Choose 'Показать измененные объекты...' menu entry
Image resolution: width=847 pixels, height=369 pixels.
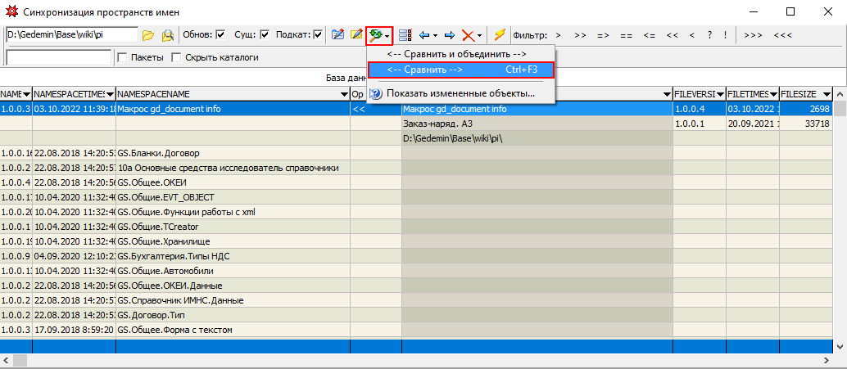point(460,93)
